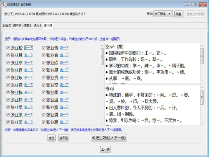The image size is (209, 157).
Task: Toggle the 张业欣 checkbox
Action: click(44, 62)
